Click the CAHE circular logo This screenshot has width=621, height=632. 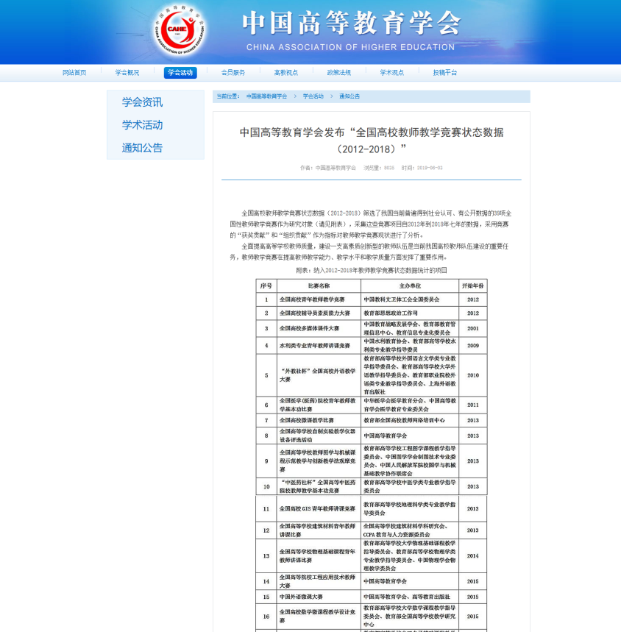tap(180, 31)
